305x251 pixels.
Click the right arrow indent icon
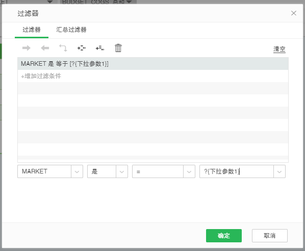coord(27,48)
